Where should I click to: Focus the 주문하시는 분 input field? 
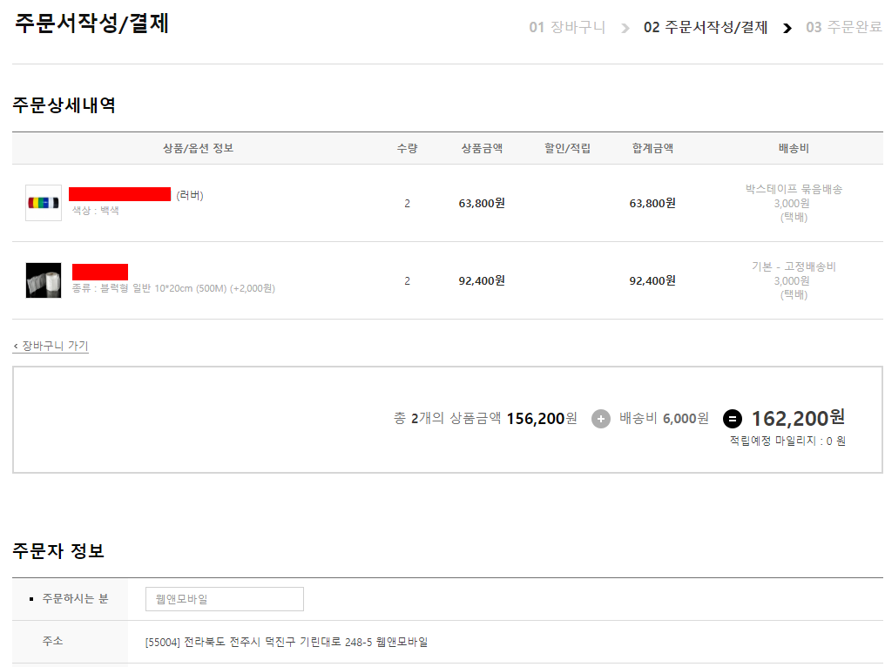point(225,599)
